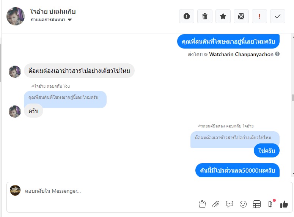This screenshot has width=294, height=217.
Task: Delete conversation with the trash icon
Action: click(x=205, y=16)
